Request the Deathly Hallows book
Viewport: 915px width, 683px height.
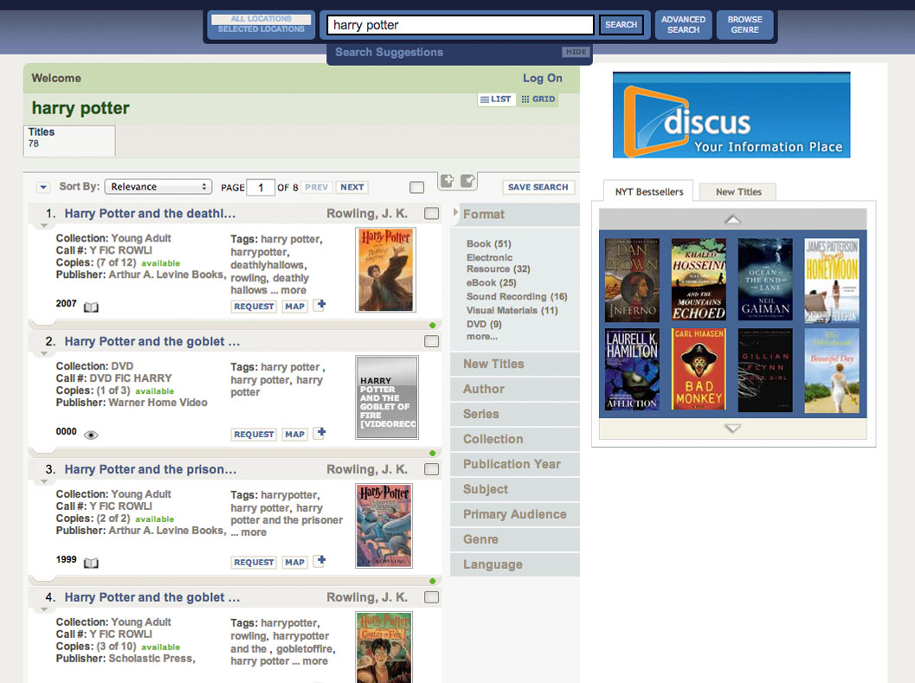(254, 306)
